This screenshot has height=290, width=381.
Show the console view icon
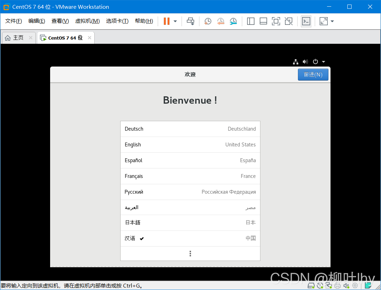tap(306, 21)
